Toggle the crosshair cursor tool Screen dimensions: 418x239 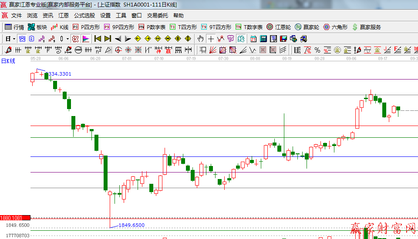click(x=211, y=39)
